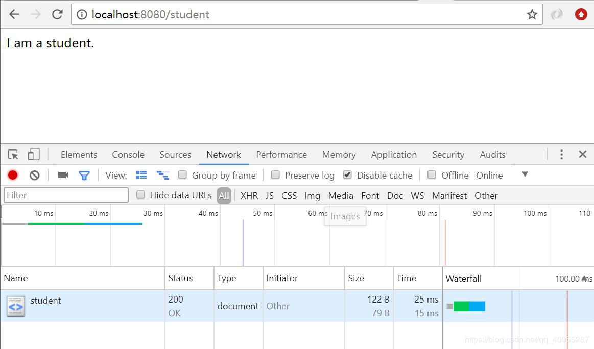This screenshot has width=594, height=349.
Task: Toggle device toolbar emulation
Action: [34, 154]
